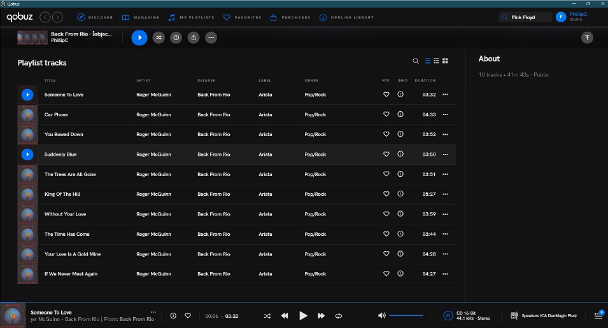Screen dimensions: 608x328
Task: Search within playlist tracks
Action: [416, 61]
